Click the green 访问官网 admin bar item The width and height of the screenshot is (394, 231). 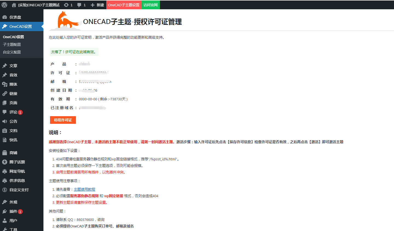click(x=151, y=5)
